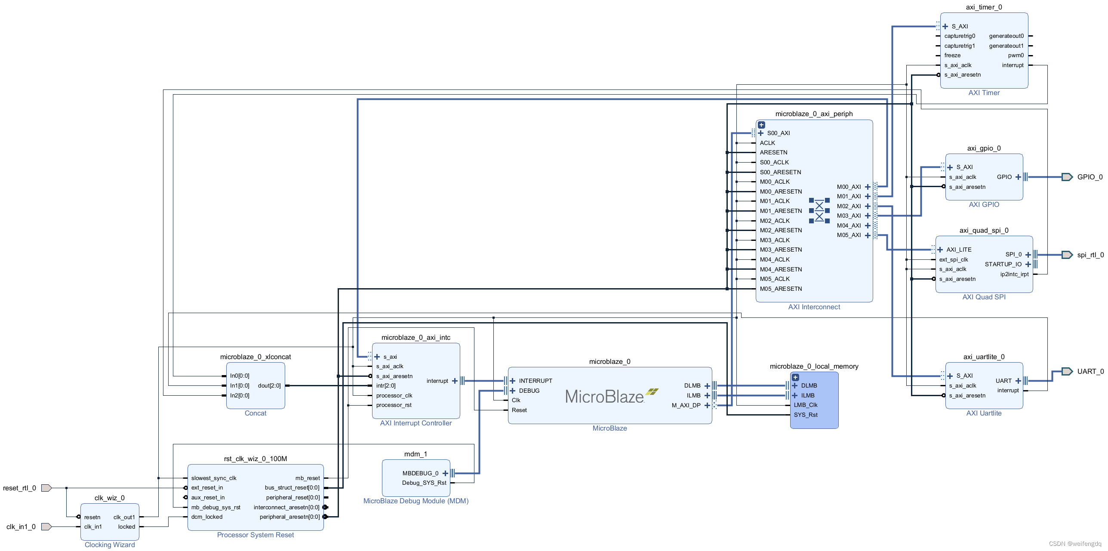This screenshot has height=551, width=1108.
Task: Click the AXI Quad SPI block label
Action: tap(984, 297)
